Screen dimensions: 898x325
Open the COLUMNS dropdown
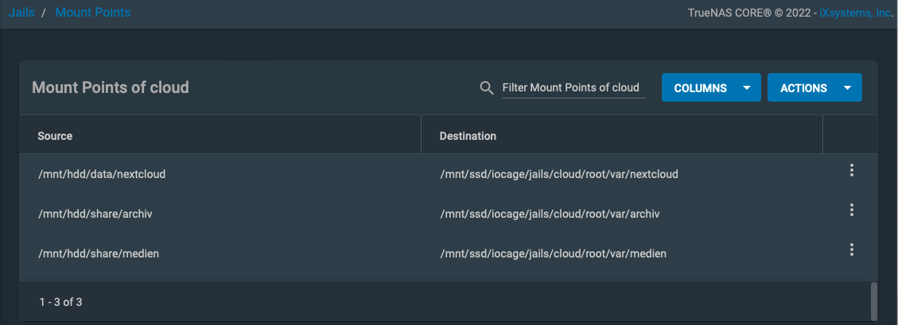(700, 88)
